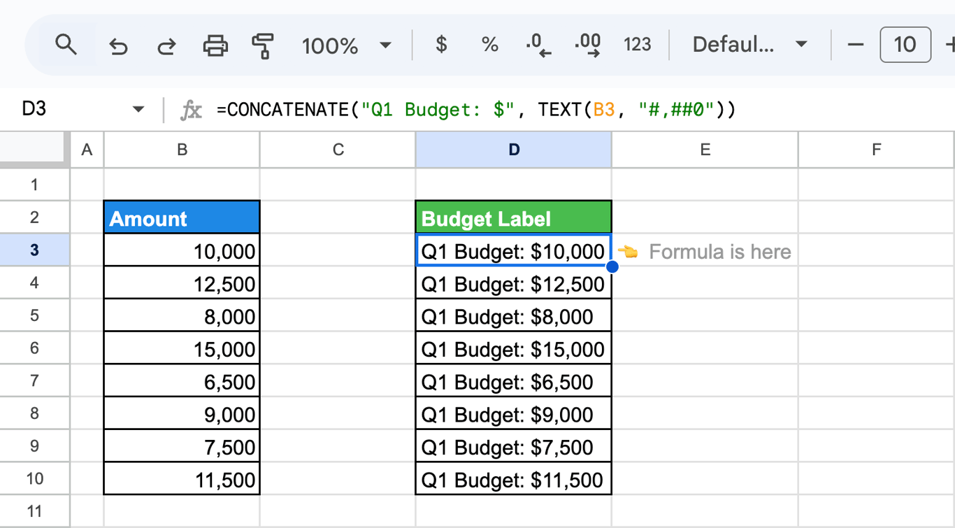This screenshot has width=955, height=528.
Task: Select cell Q1 Budget: $12,500
Action: [x=514, y=283]
